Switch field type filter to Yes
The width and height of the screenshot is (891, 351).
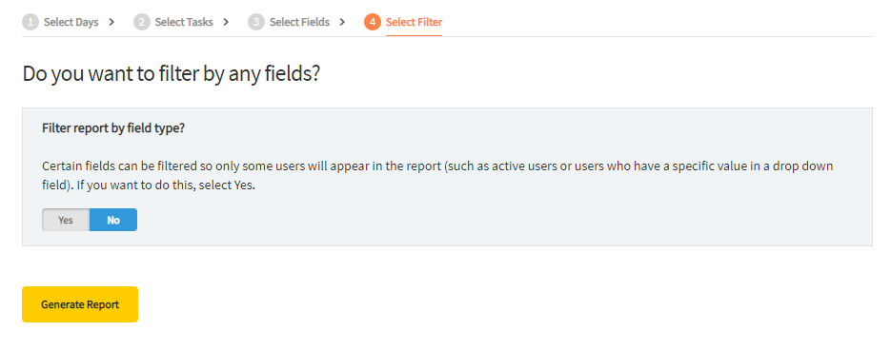[x=66, y=220]
